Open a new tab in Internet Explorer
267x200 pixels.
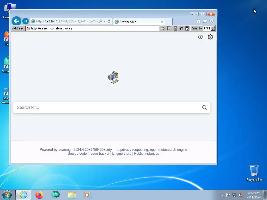(x=169, y=22)
